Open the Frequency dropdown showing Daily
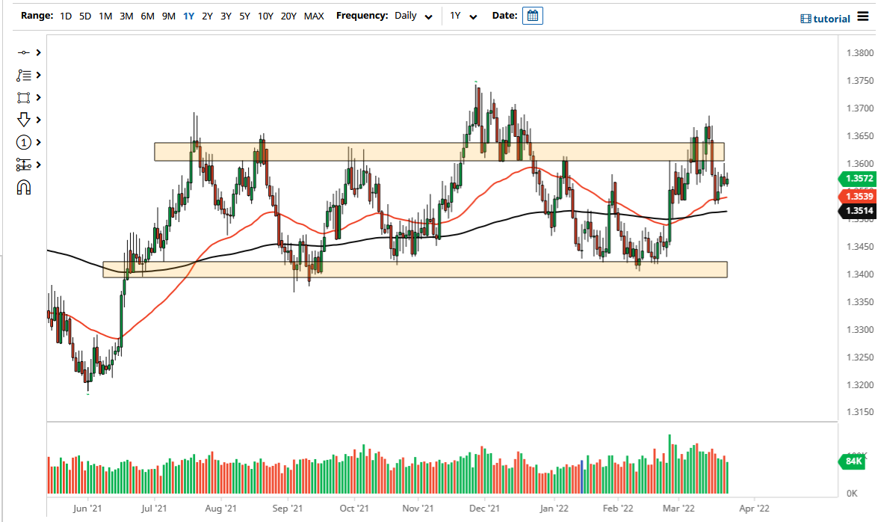Screen dimensions: 878x522 [x=413, y=15]
